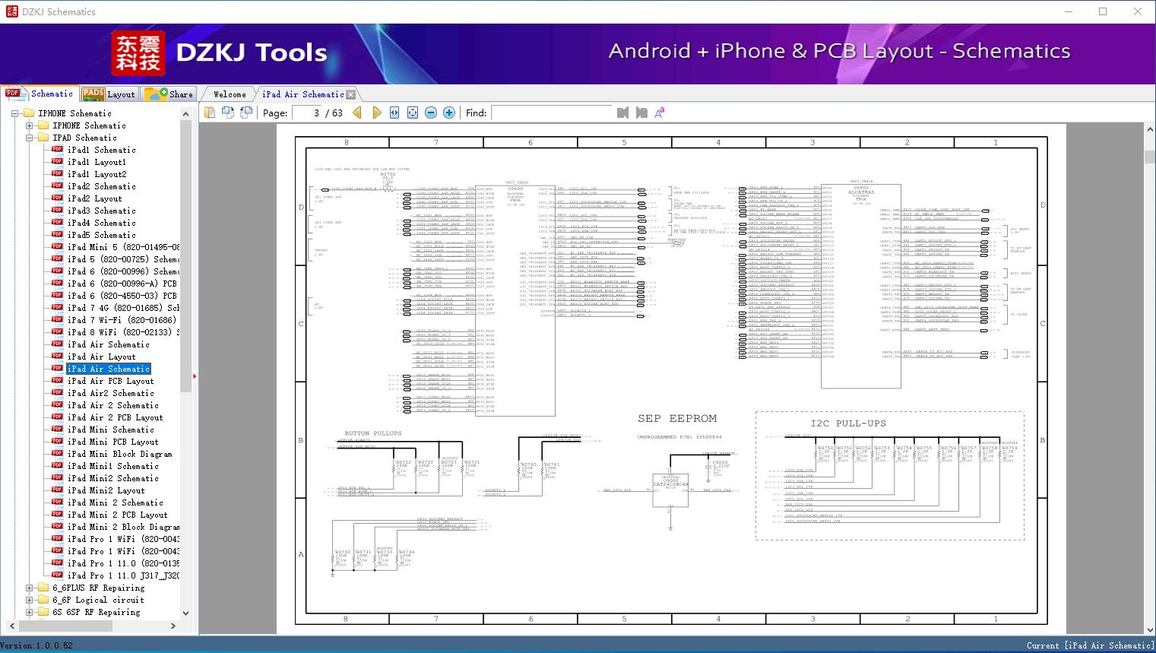Click the case sensitivity Aa search icon
Screen dimensions: 1156x653
tap(659, 112)
